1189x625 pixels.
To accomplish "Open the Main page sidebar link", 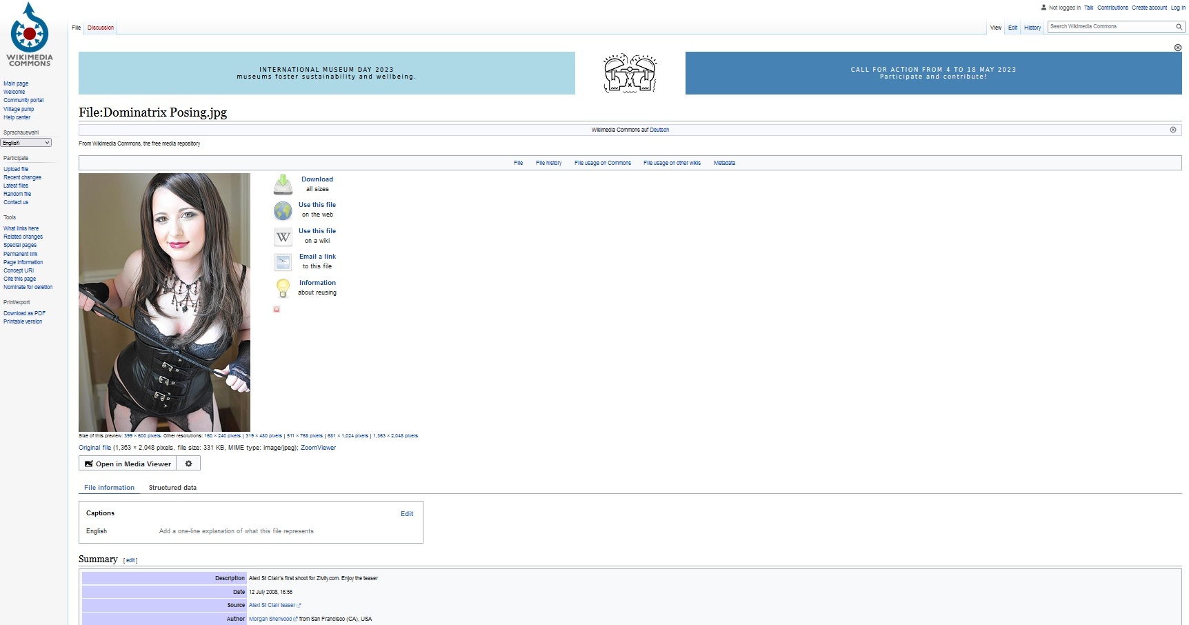I will point(16,83).
